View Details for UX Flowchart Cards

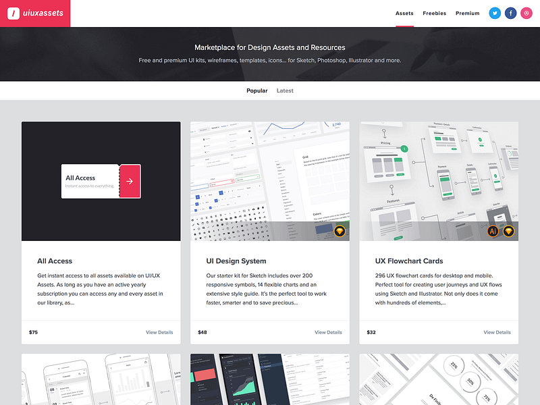(497, 332)
